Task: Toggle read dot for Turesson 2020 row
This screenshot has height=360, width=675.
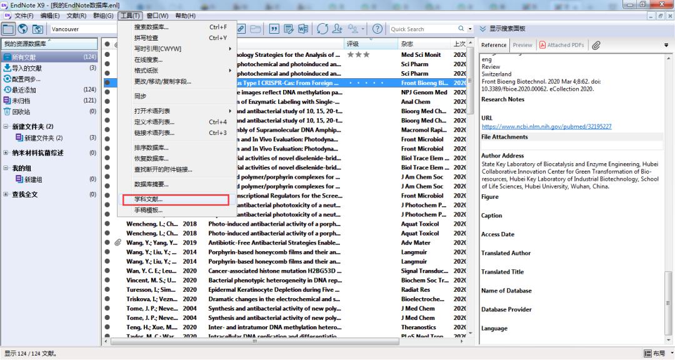Action: tap(107, 290)
